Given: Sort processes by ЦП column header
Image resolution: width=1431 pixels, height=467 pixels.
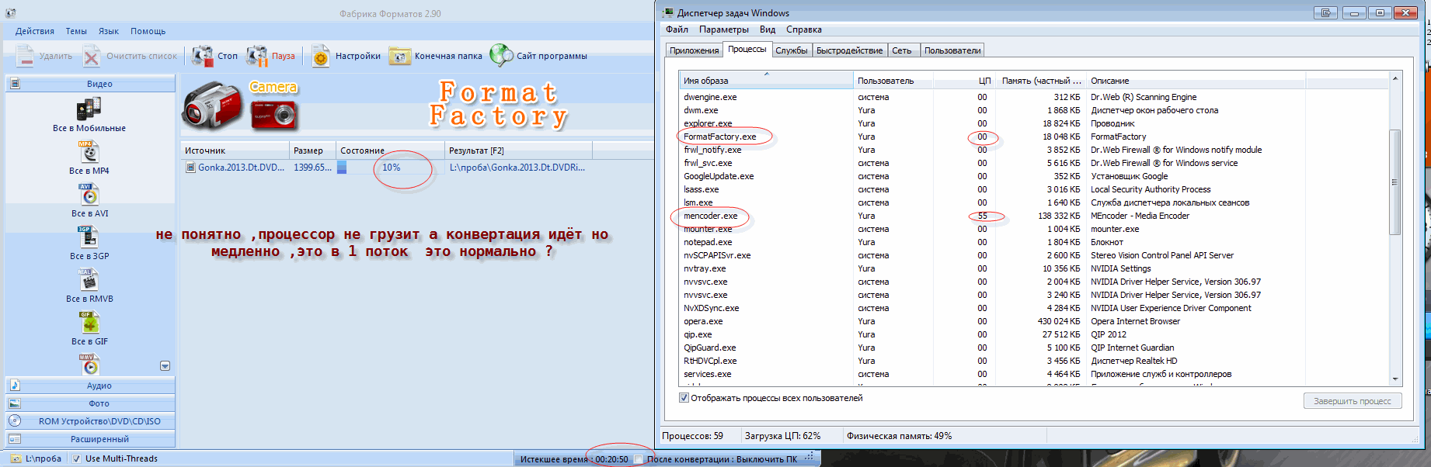Looking at the screenshot, I should click(x=965, y=81).
